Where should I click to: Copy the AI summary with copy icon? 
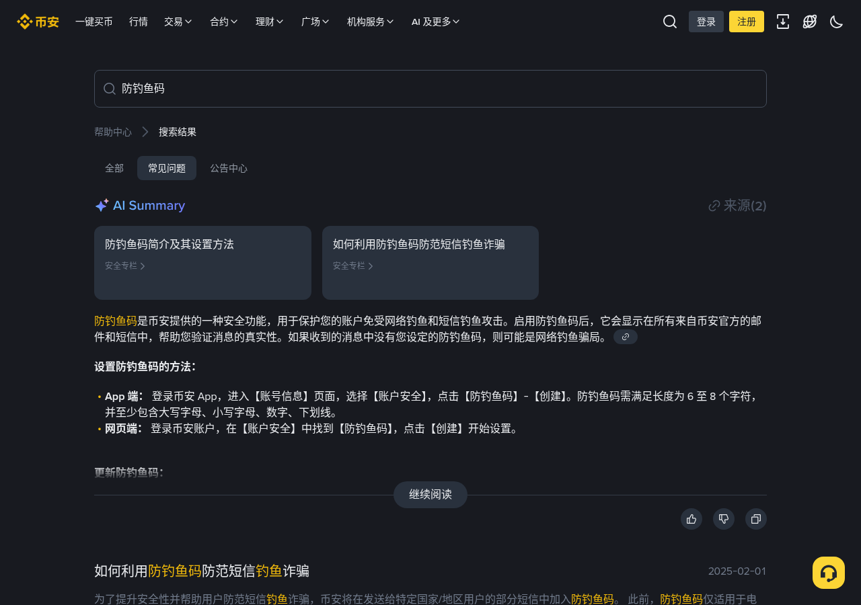[756, 519]
